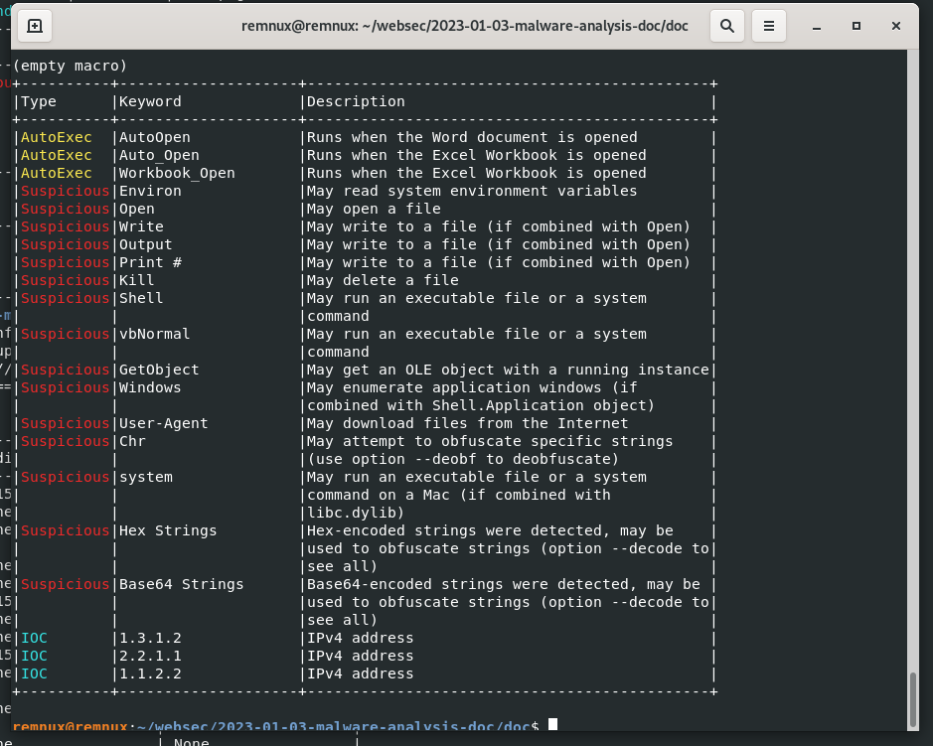This screenshot has width=933, height=746.
Task: Click the 'Print #' keyword
Action: 150,262
